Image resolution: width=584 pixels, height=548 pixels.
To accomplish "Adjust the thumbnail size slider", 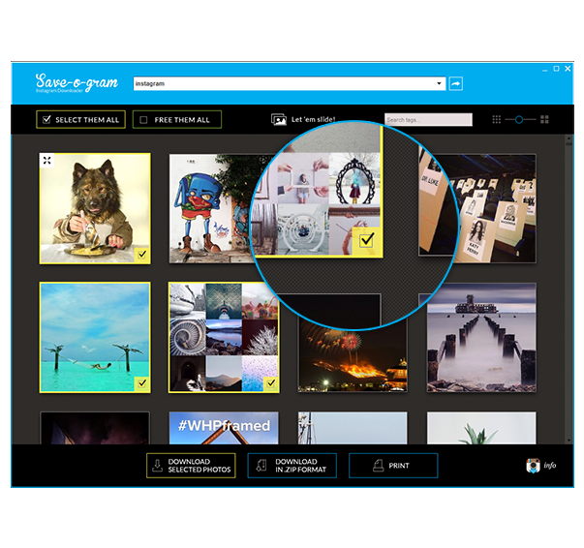I will point(520,120).
